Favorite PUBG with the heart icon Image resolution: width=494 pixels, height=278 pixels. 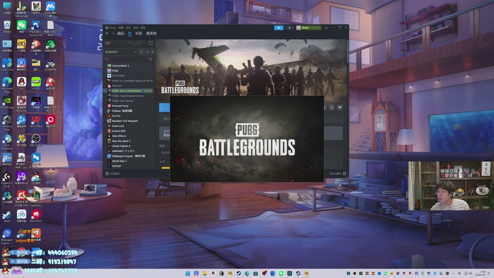click(340, 107)
